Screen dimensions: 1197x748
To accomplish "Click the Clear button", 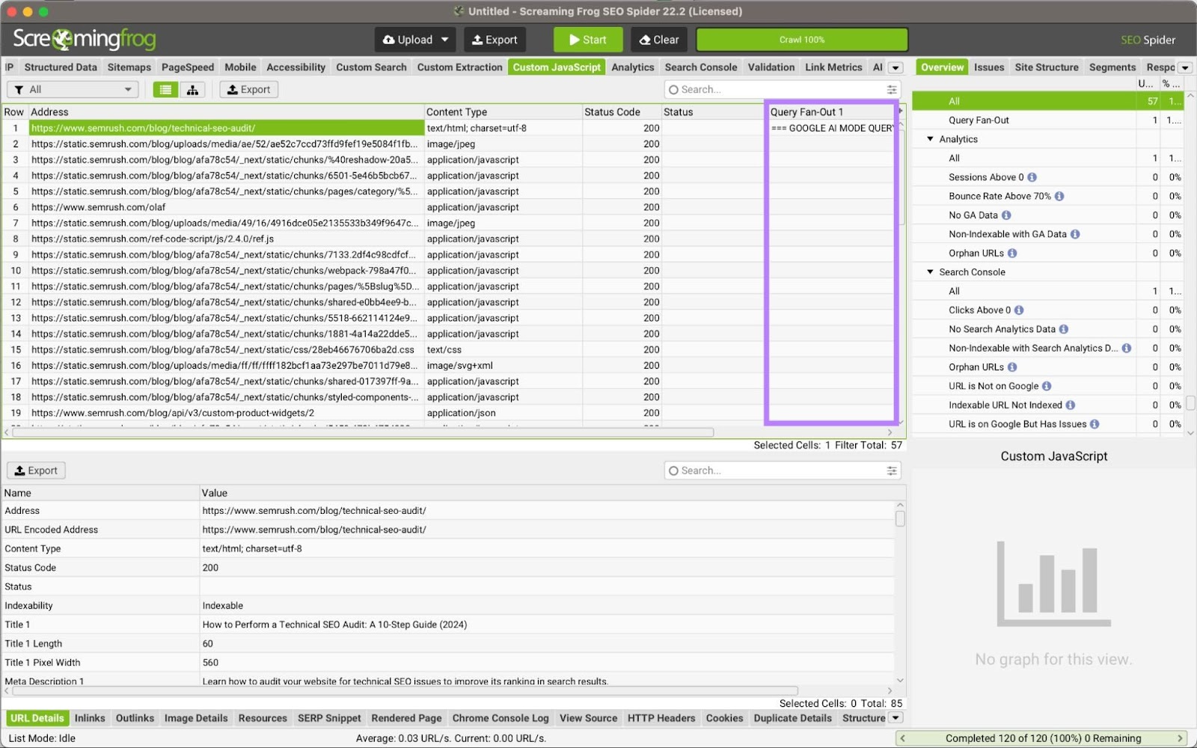I will coord(658,39).
